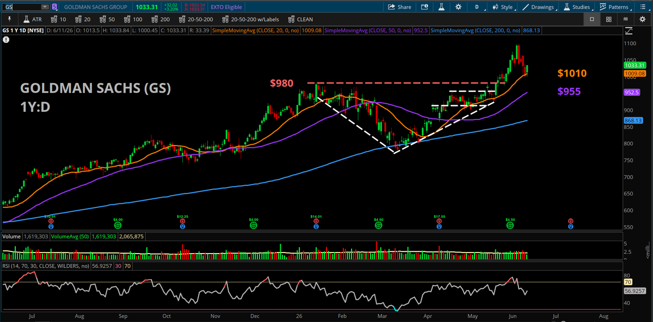Open the Patterns menu

(614, 7)
